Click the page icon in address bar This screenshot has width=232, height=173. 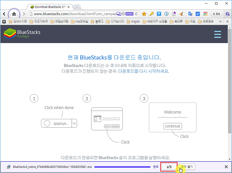pos(31,14)
